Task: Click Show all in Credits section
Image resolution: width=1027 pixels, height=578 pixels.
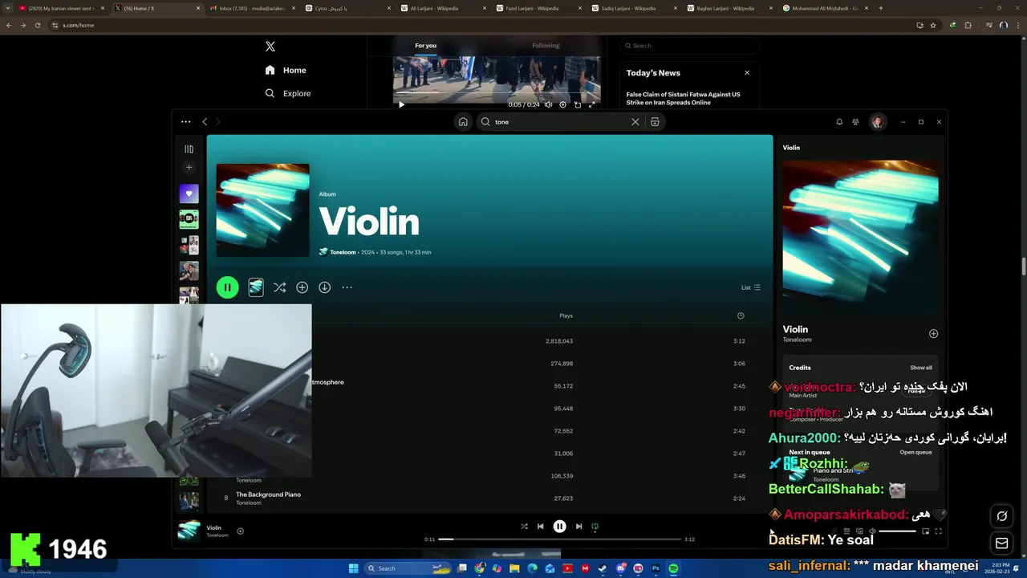Action: (921, 368)
